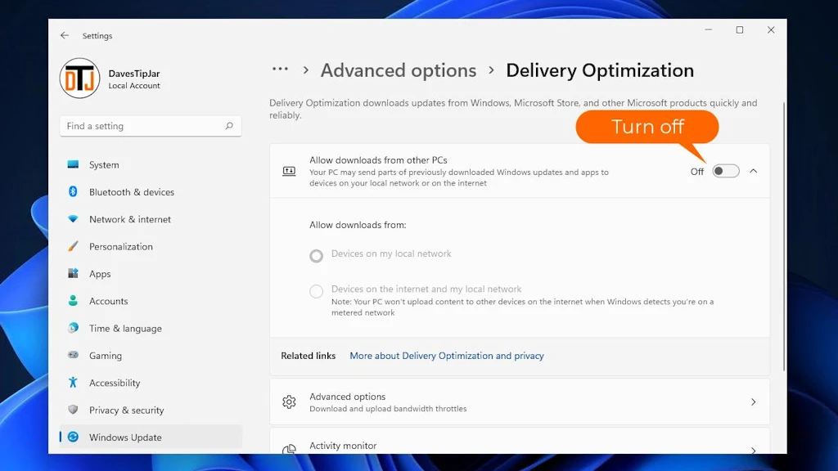Viewport: 838px width, 471px height.
Task: Open More about Delivery Optimization and privacy link
Action: [x=447, y=356]
